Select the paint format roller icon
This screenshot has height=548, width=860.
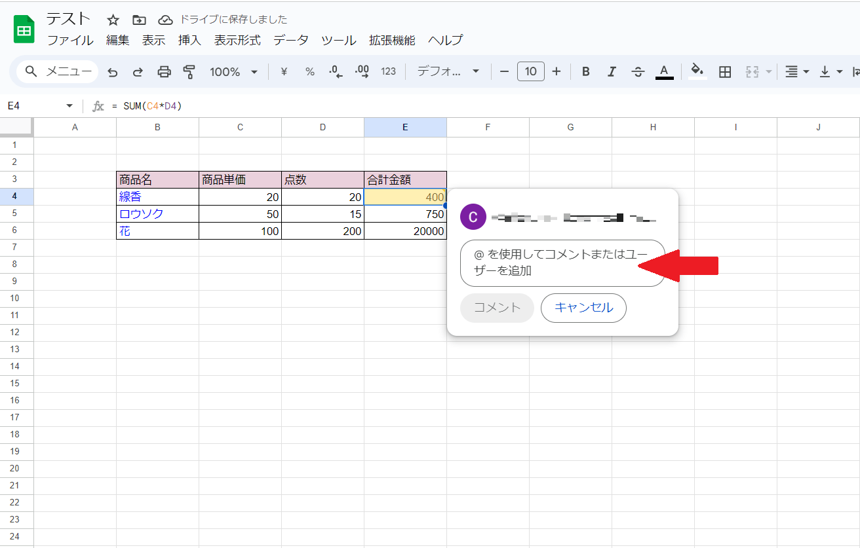tap(189, 72)
